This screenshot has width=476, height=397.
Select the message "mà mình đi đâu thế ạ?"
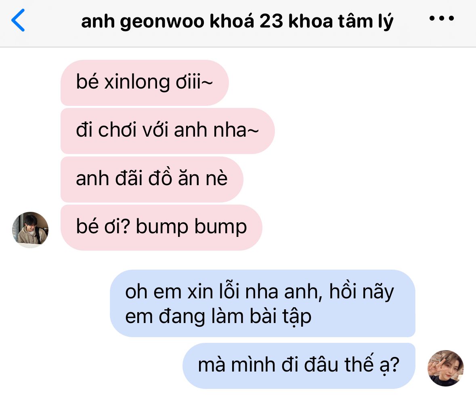point(299,366)
